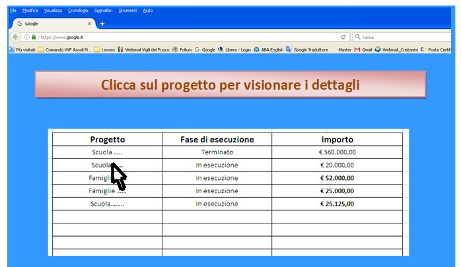Screen dimensions: 461x267
Task: Open the Segnalibri menu
Action: [x=103, y=11]
